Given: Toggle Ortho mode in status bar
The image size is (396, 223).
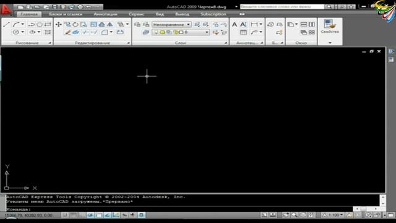Looking at the screenshot, I should click(82, 215).
